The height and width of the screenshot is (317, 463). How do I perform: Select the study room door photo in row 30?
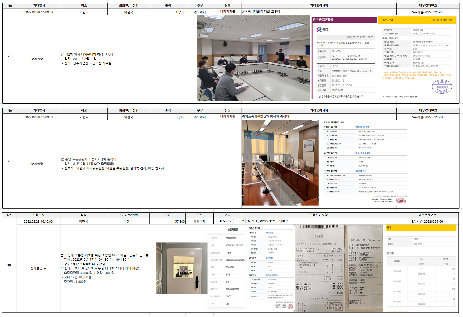point(181,268)
